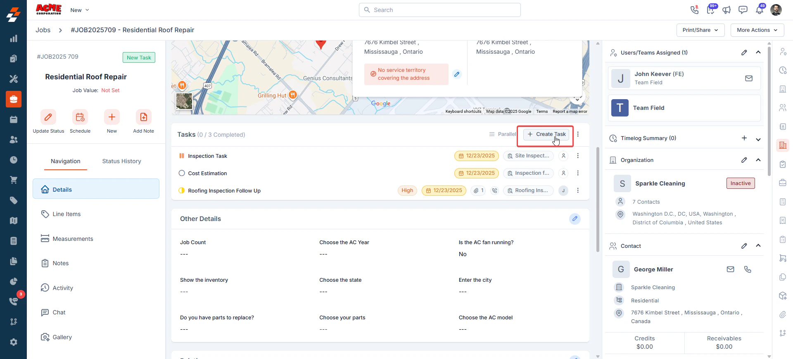Open Details in navigation list
The image size is (793, 359).
coord(96,189)
